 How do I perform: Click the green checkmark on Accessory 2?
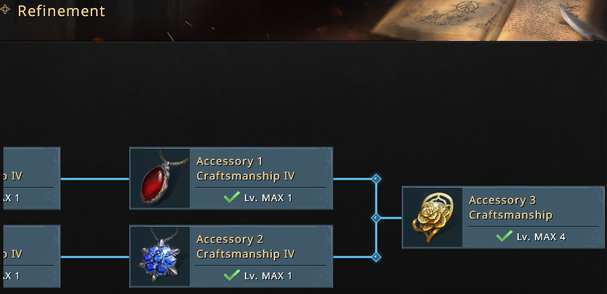(x=231, y=275)
